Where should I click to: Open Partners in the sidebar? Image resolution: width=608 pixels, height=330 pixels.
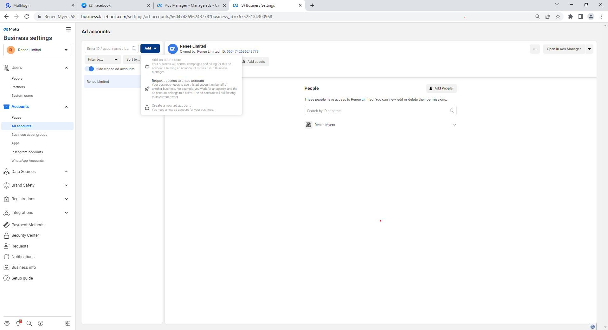[x=18, y=87]
